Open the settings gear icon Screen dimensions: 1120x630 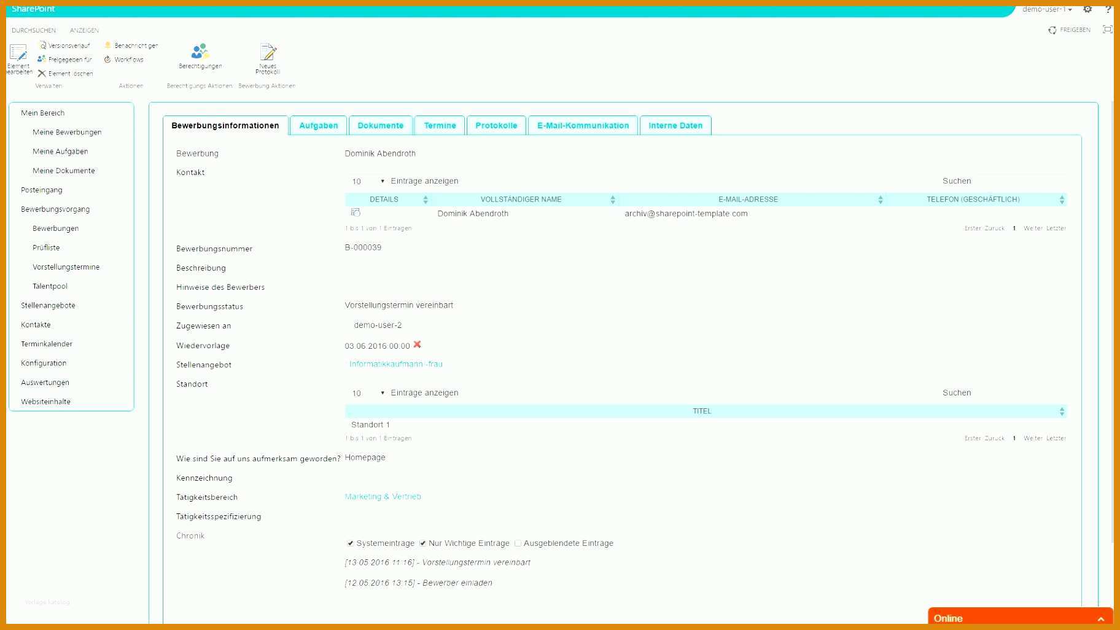point(1087,9)
